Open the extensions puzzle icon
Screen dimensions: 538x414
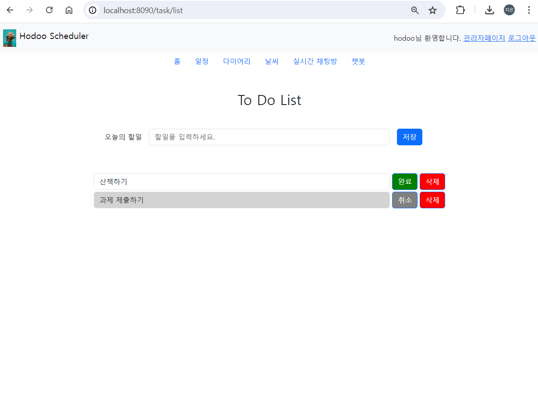(x=460, y=10)
